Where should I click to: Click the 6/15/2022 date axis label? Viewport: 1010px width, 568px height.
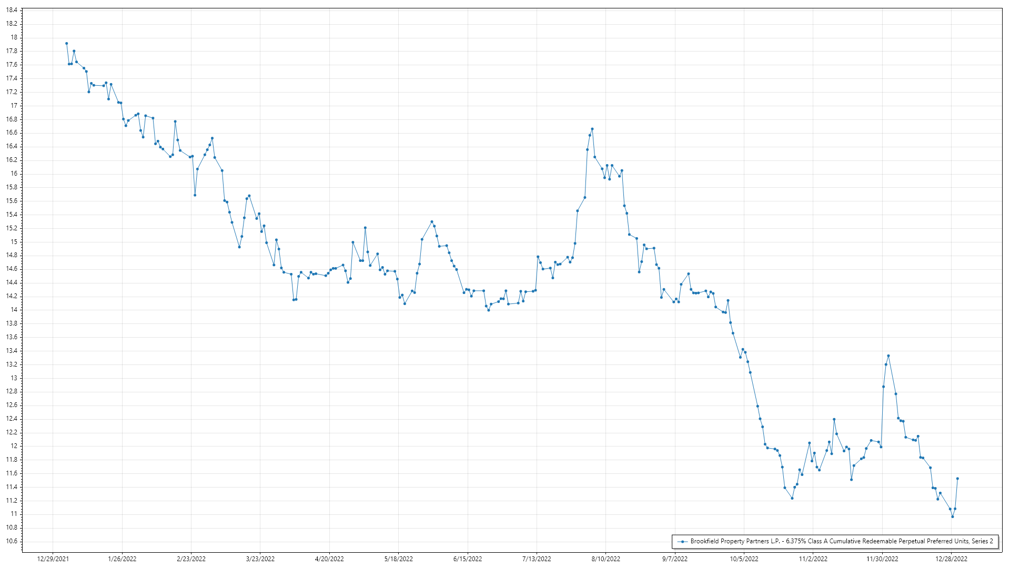[468, 559]
